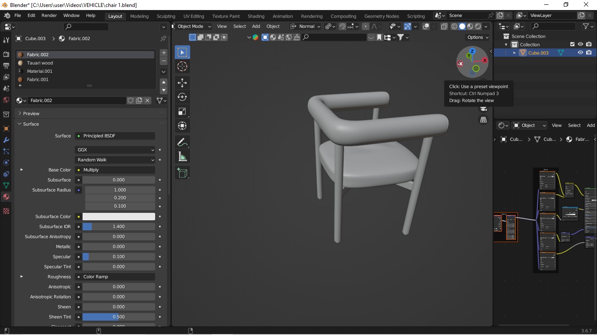Open the View Layer properties tab
Viewport: 597px width, 335px height.
[x=6, y=77]
